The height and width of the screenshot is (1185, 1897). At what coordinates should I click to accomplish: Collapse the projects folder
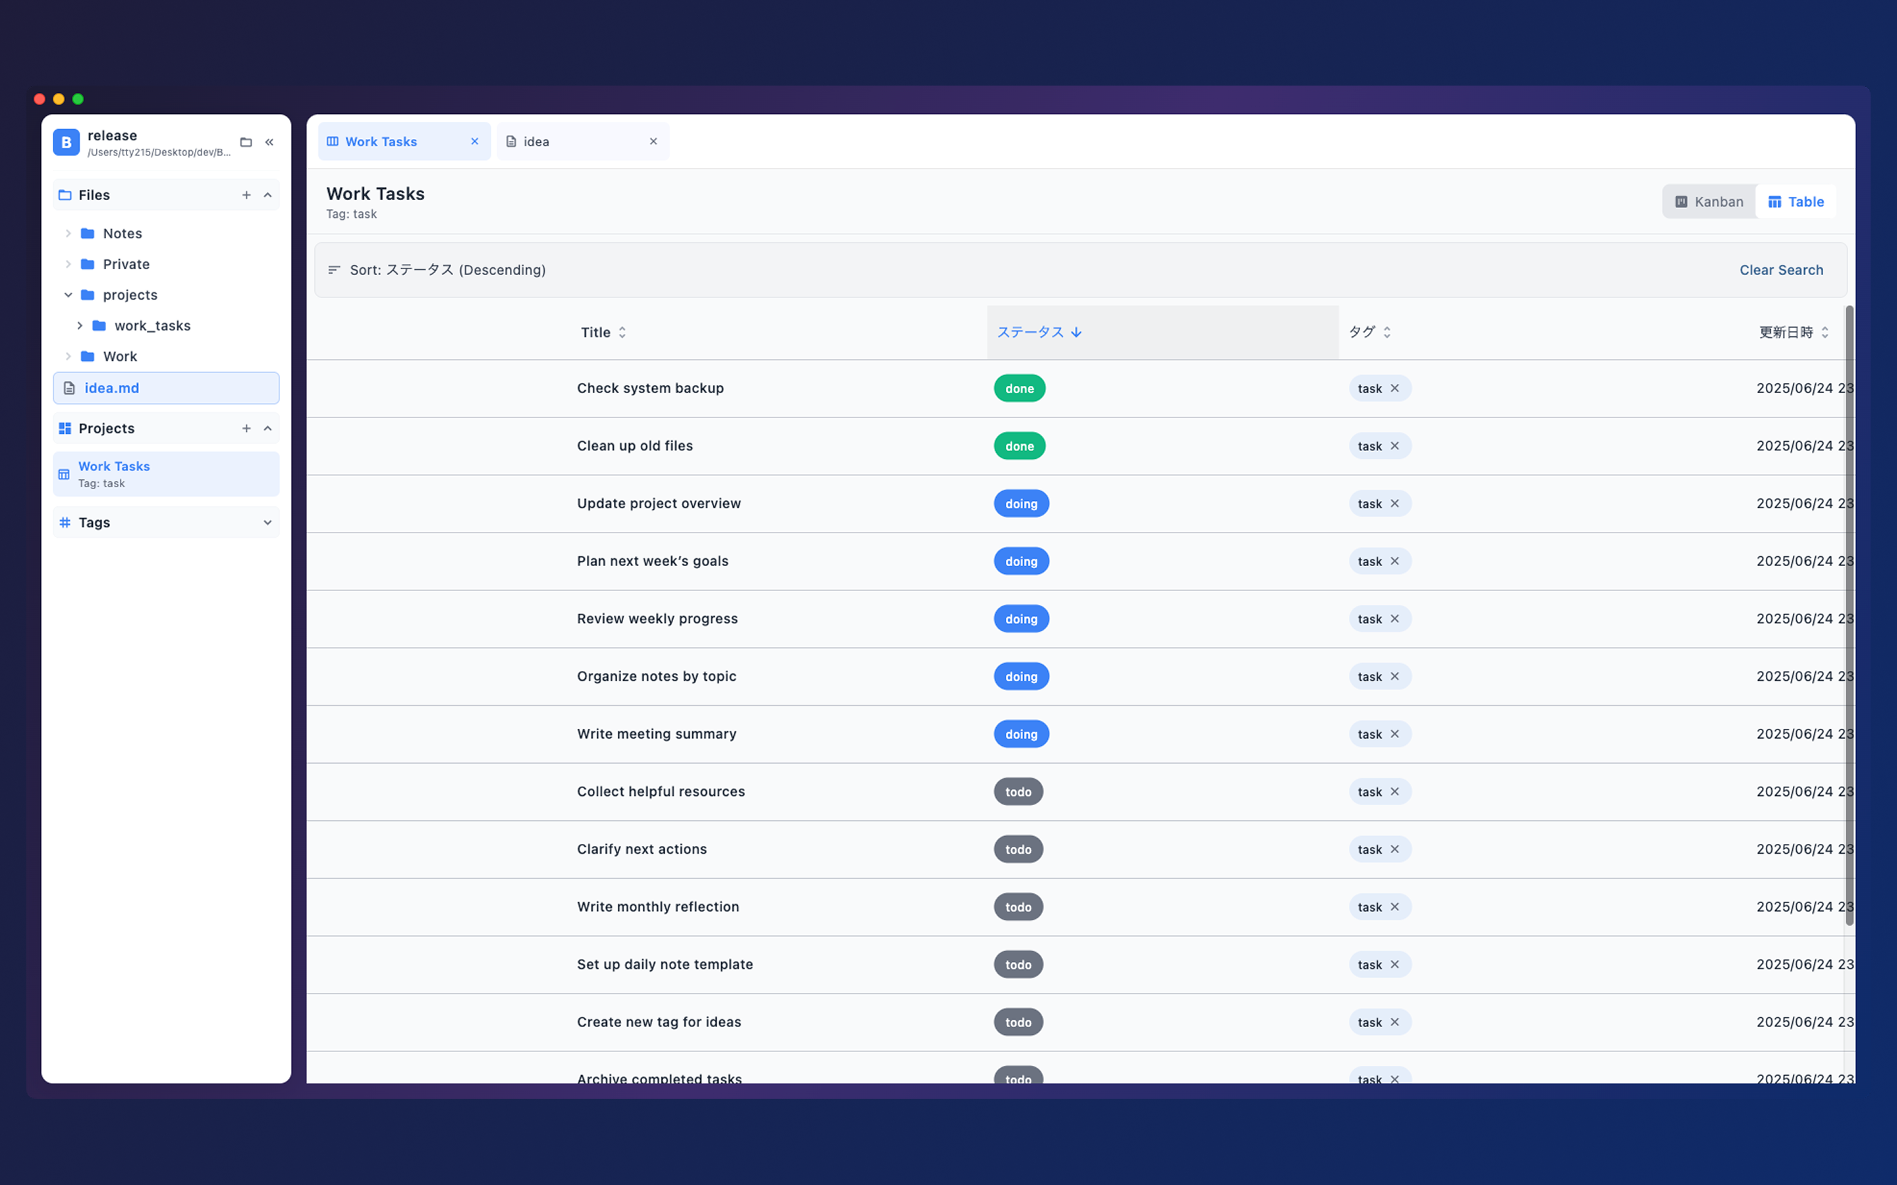(x=69, y=295)
